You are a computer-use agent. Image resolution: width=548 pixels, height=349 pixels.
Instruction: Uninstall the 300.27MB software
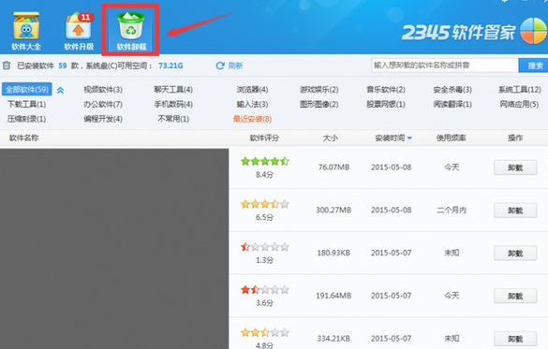coord(515,211)
